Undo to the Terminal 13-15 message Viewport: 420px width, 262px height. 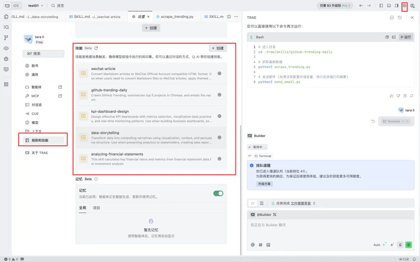click(x=373, y=121)
